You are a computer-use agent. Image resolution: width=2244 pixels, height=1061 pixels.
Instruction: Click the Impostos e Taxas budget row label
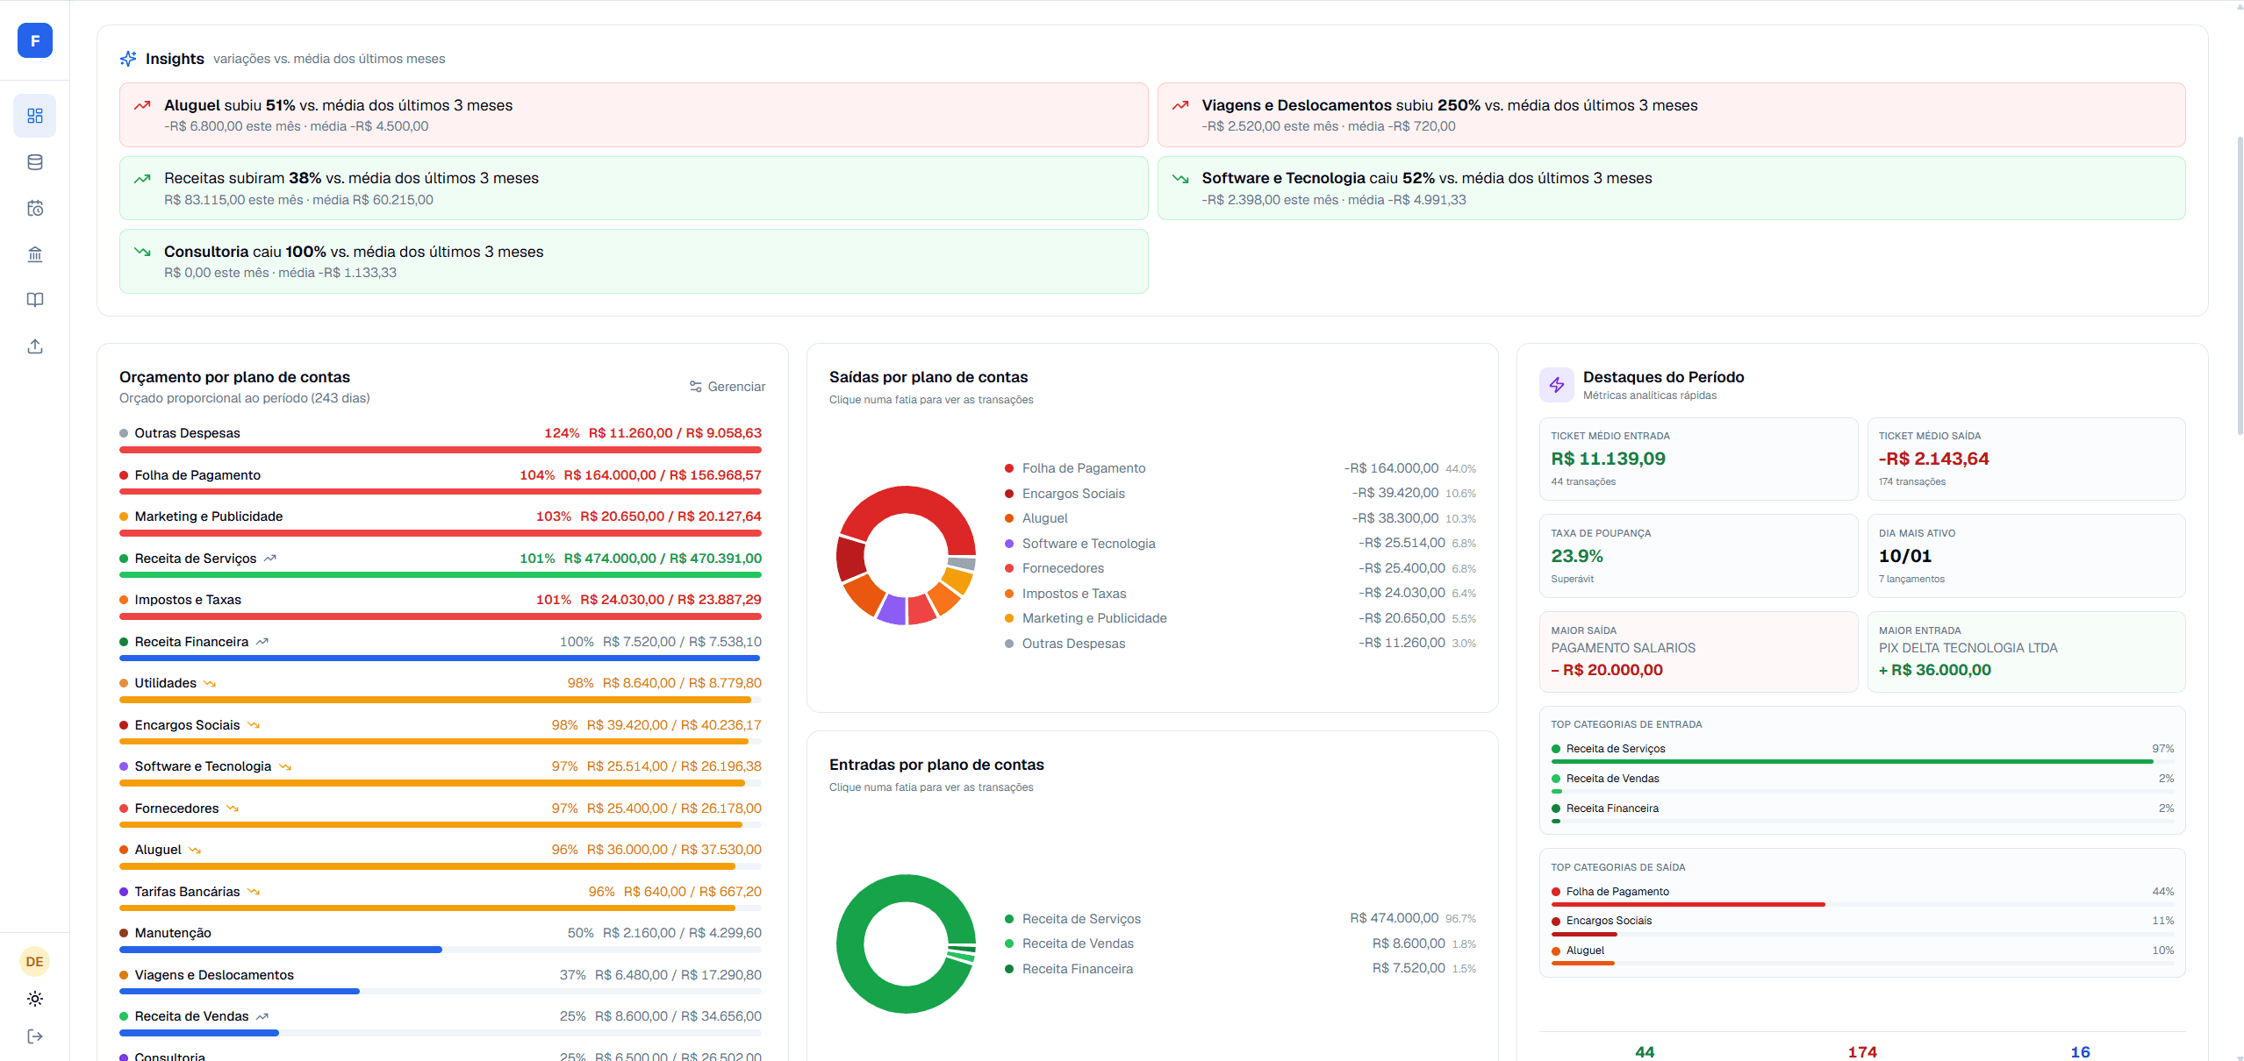pos(188,600)
